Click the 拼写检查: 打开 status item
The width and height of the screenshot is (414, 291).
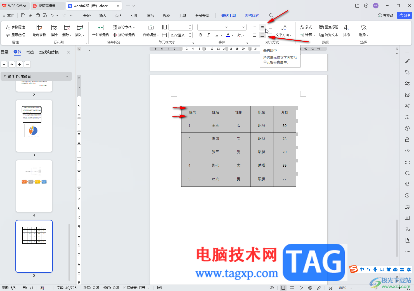tap(136, 288)
